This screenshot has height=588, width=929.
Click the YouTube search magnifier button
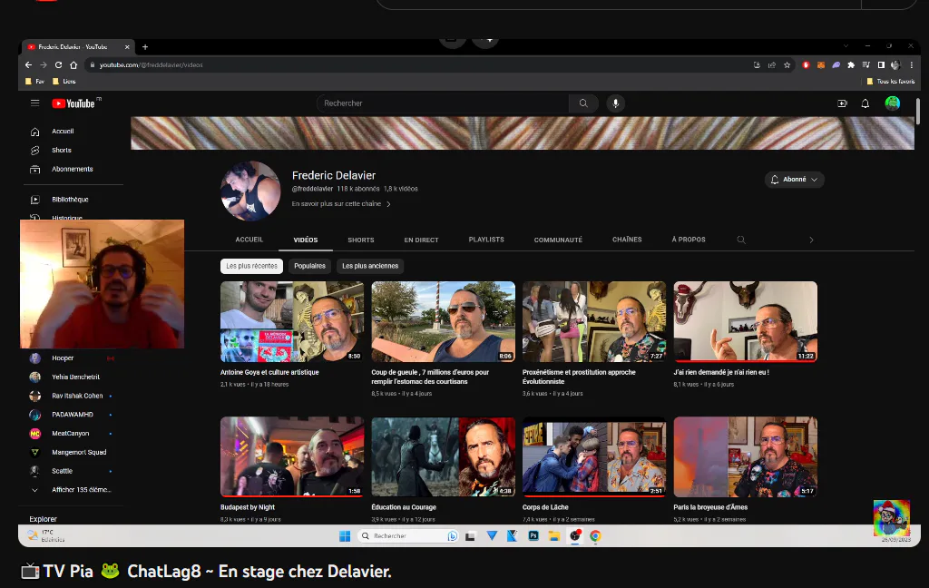click(583, 103)
